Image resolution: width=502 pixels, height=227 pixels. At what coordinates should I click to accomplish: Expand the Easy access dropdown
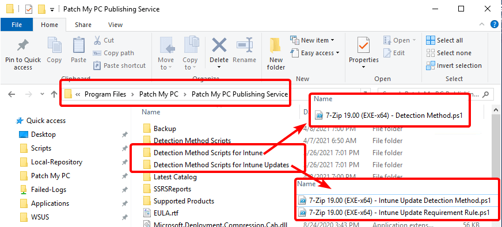[337, 53]
